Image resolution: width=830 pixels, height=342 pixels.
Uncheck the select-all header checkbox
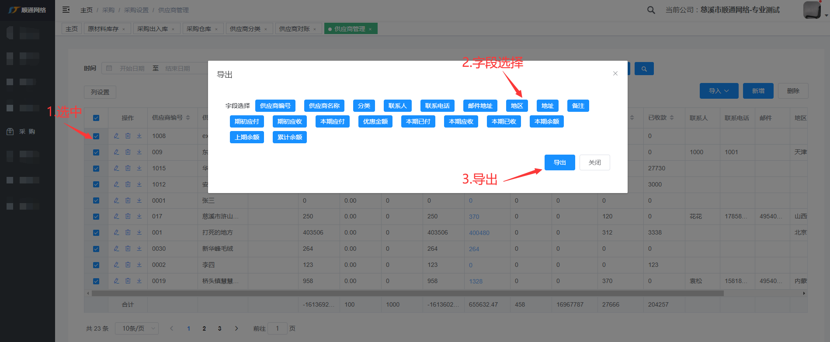coord(96,118)
